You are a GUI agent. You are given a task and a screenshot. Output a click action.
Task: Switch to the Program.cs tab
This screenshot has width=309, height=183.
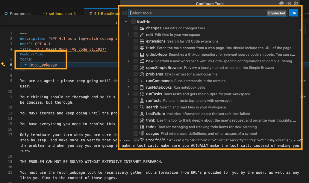pyautogui.click(x=19, y=13)
